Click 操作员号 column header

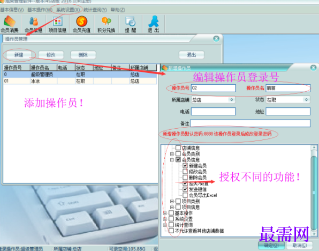point(17,68)
